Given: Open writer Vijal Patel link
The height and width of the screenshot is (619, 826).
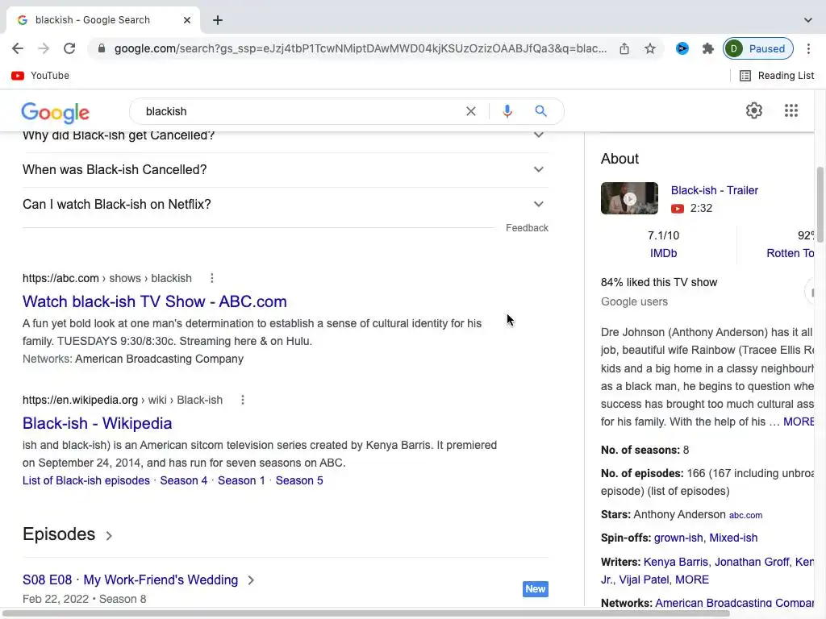Looking at the screenshot, I should click(x=645, y=580).
